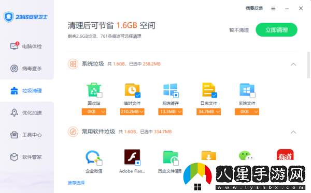Click the 临时文件 folder icon

(x=132, y=90)
